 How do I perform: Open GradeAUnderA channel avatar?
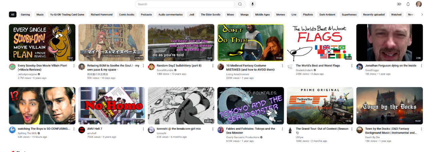290,67
